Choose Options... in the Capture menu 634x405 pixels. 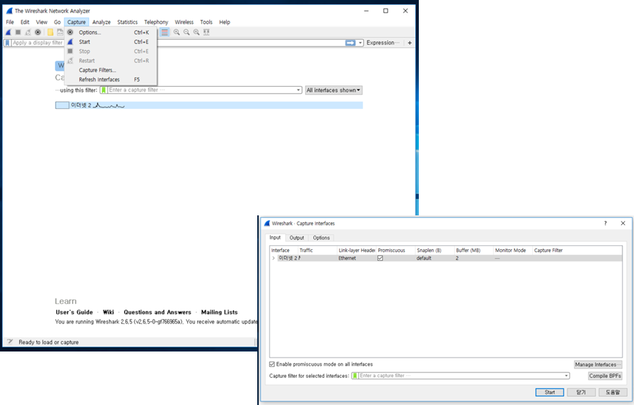[x=111, y=33]
